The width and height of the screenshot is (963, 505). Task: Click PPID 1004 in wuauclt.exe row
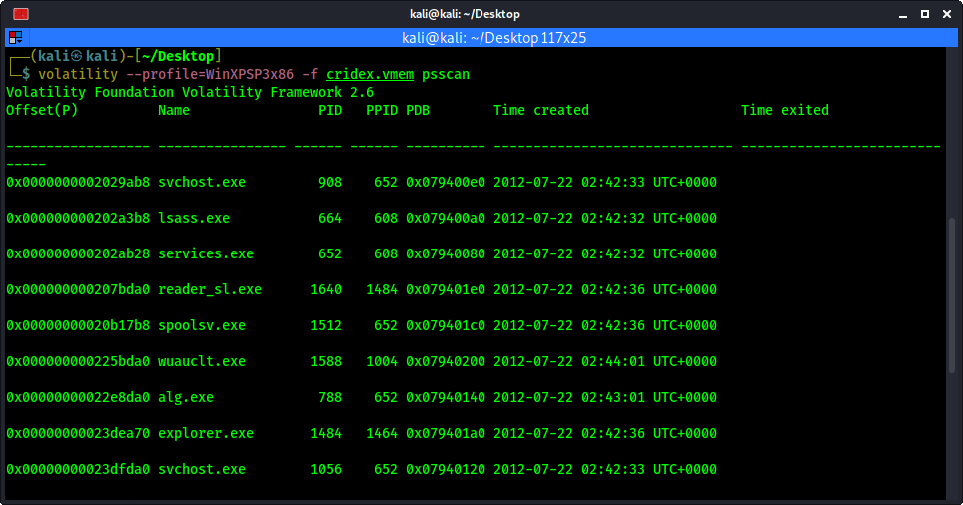coord(382,362)
